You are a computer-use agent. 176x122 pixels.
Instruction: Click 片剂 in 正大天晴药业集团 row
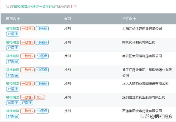pyautogui.click(x=67, y=84)
